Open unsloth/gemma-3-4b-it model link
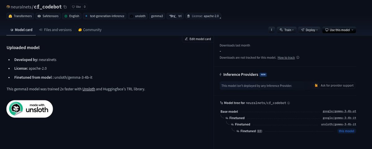The width and height of the screenshot is (372, 149). [x=339, y=125]
